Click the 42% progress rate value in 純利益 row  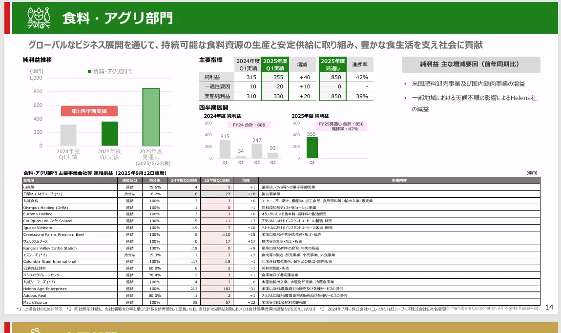click(362, 77)
